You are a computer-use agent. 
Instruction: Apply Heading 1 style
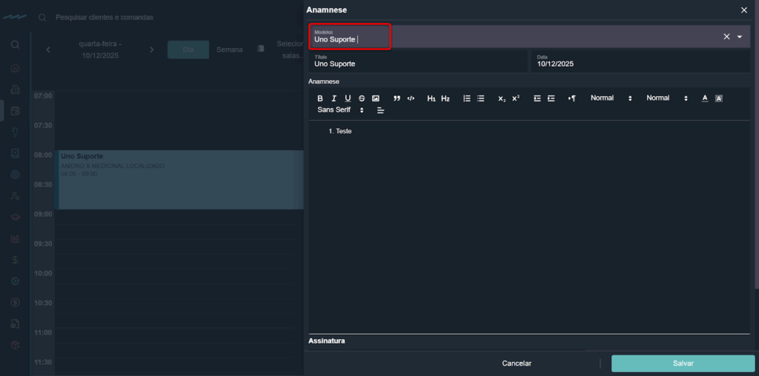click(431, 98)
